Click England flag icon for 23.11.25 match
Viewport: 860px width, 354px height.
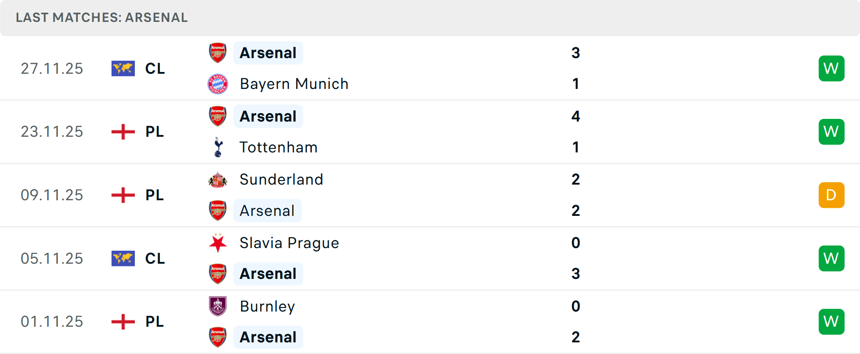(123, 132)
